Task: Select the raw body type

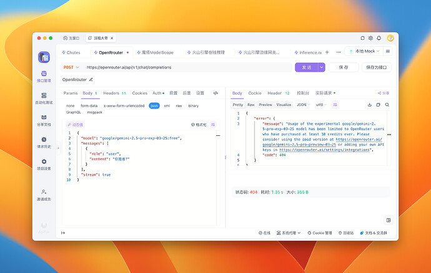Action: 179,105
